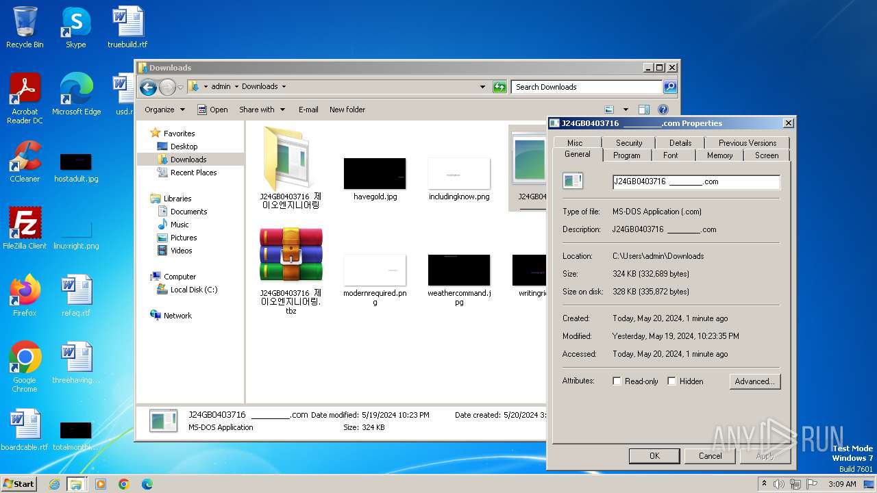Image resolution: width=877 pixels, height=493 pixels.
Task: Launch Microsoft Edge desktop shortcut
Action: click(x=76, y=94)
